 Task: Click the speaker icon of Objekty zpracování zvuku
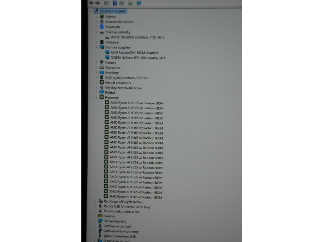[101, 88]
